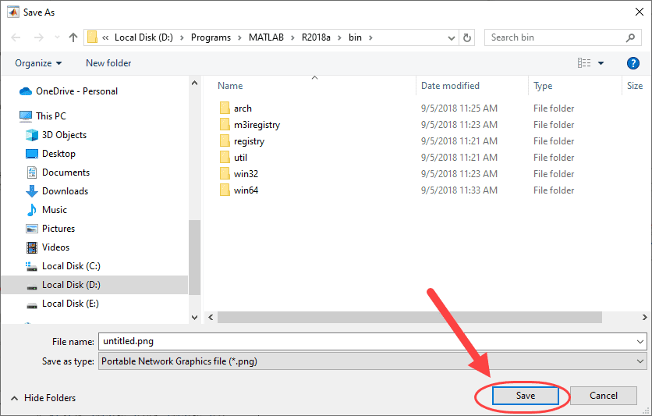Click the registry folder icon
The height and width of the screenshot is (416, 652).
pos(225,141)
